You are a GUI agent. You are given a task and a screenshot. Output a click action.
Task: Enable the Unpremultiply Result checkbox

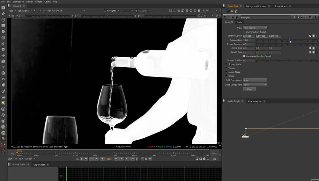(244, 32)
